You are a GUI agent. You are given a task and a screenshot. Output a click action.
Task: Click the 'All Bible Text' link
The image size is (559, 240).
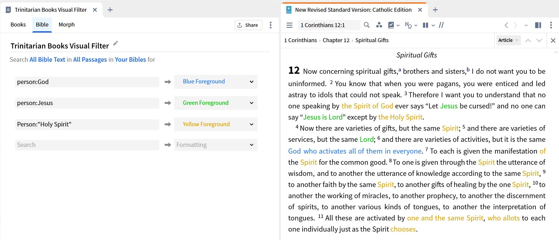tap(47, 60)
